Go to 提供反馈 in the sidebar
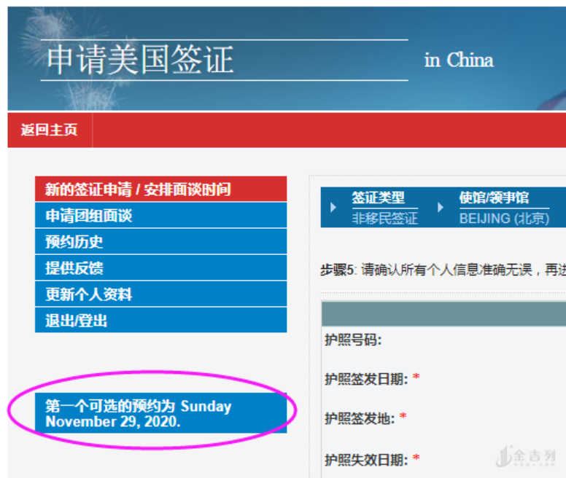This screenshot has width=566, height=478. (74, 268)
